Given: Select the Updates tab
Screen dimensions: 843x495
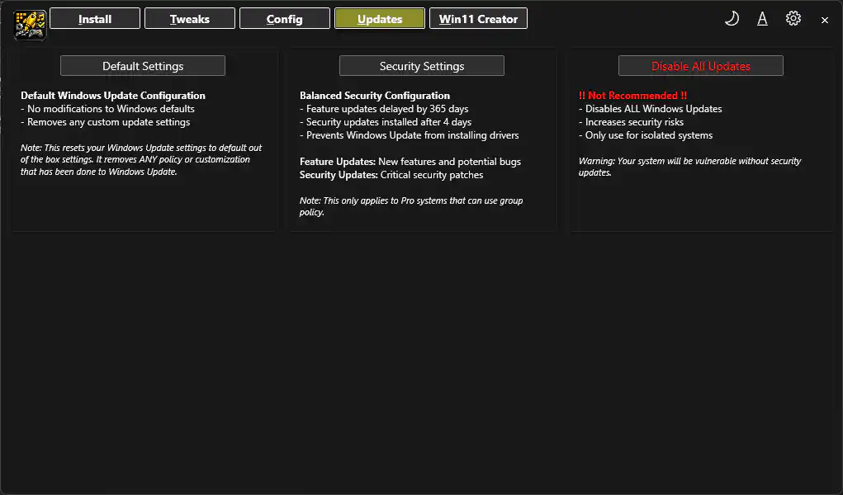Looking at the screenshot, I should [x=380, y=19].
